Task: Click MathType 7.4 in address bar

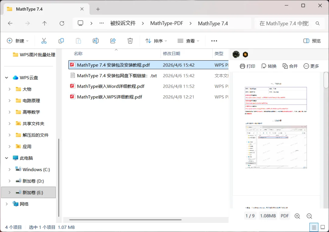Action: (213, 23)
